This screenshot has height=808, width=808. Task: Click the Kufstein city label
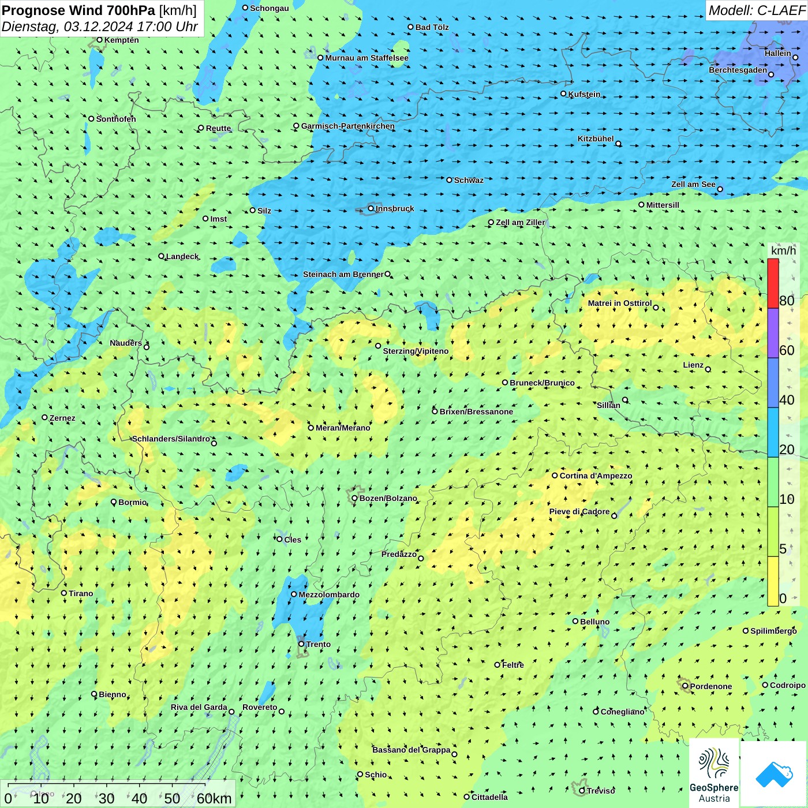point(584,94)
